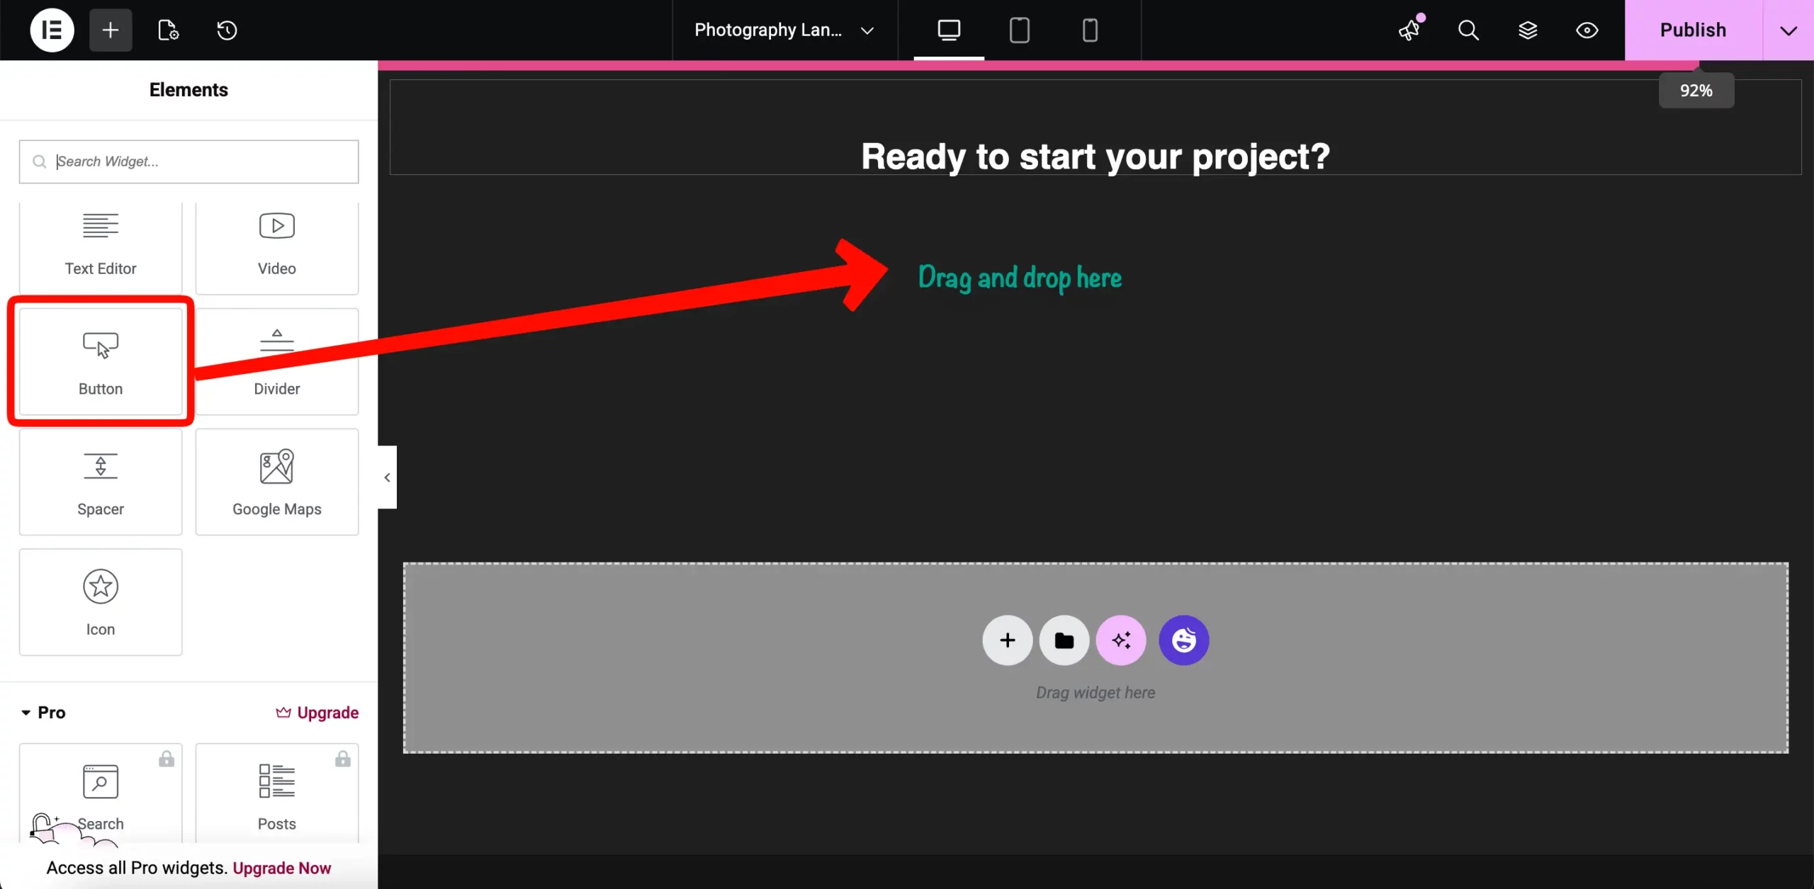Click the Upgrade Now link
The height and width of the screenshot is (889, 1814).
[x=281, y=868]
